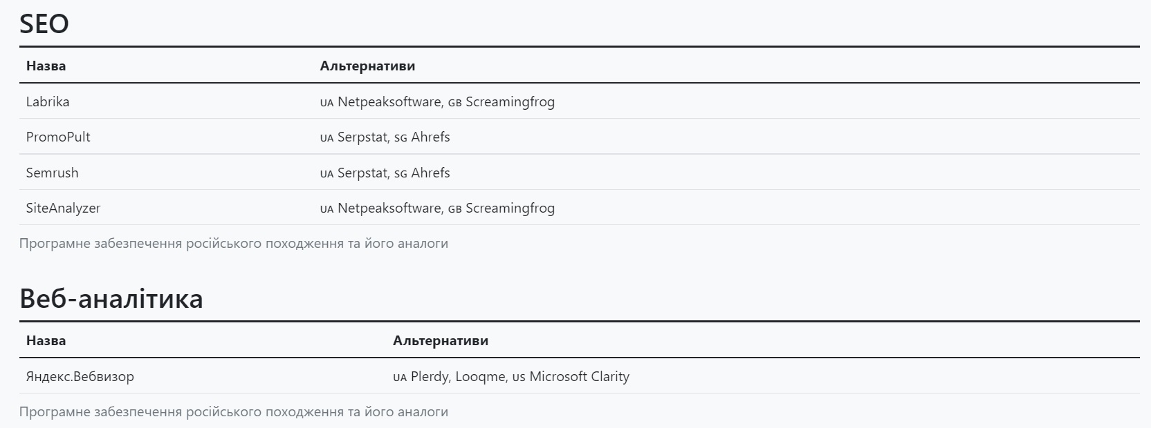This screenshot has height=428, width=1151.
Task: Open Microsoft Clarity alternative link
Action: click(580, 377)
